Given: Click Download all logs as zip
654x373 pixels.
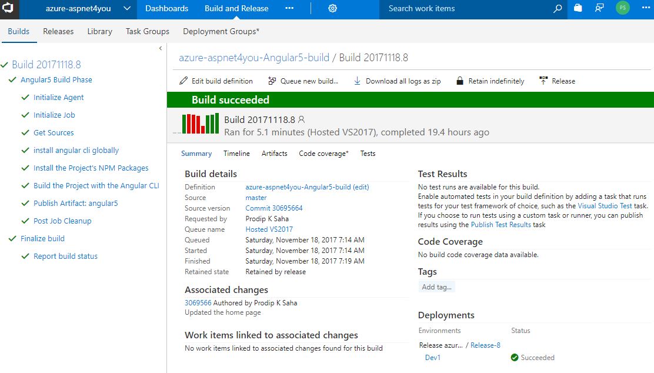Looking at the screenshot, I should coord(398,81).
